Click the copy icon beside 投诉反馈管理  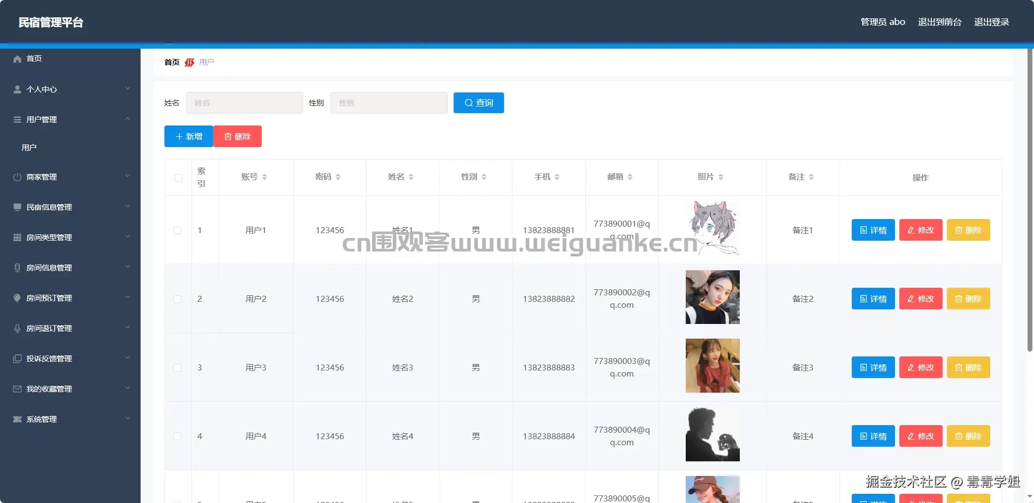tap(17, 359)
